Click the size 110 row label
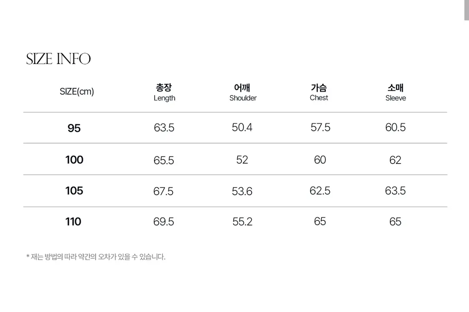469x312 pixels. [x=73, y=222]
